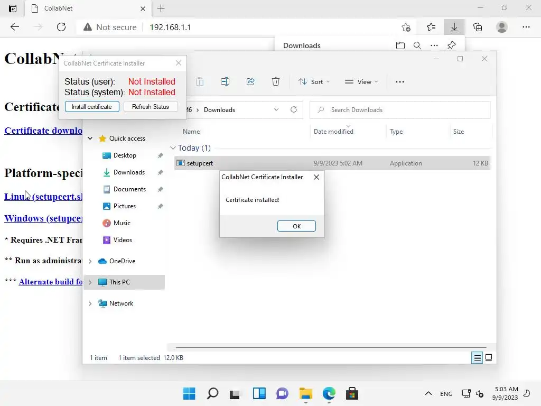Image resolution: width=541 pixels, height=406 pixels.
Task: Click OK in the Certificate installed dialog
Action: (x=296, y=226)
